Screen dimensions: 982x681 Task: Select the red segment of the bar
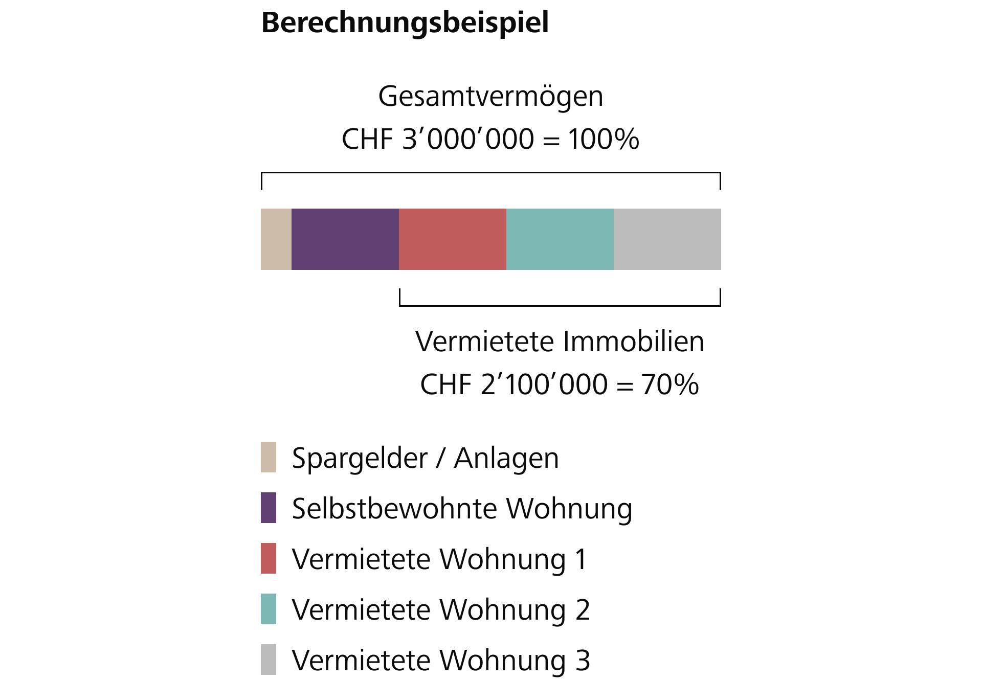pyautogui.click(x=453, y=239)
